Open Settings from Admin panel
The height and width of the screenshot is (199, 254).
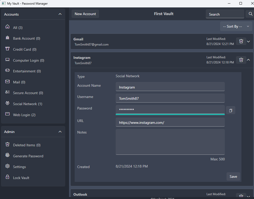[x=19, y=167]
